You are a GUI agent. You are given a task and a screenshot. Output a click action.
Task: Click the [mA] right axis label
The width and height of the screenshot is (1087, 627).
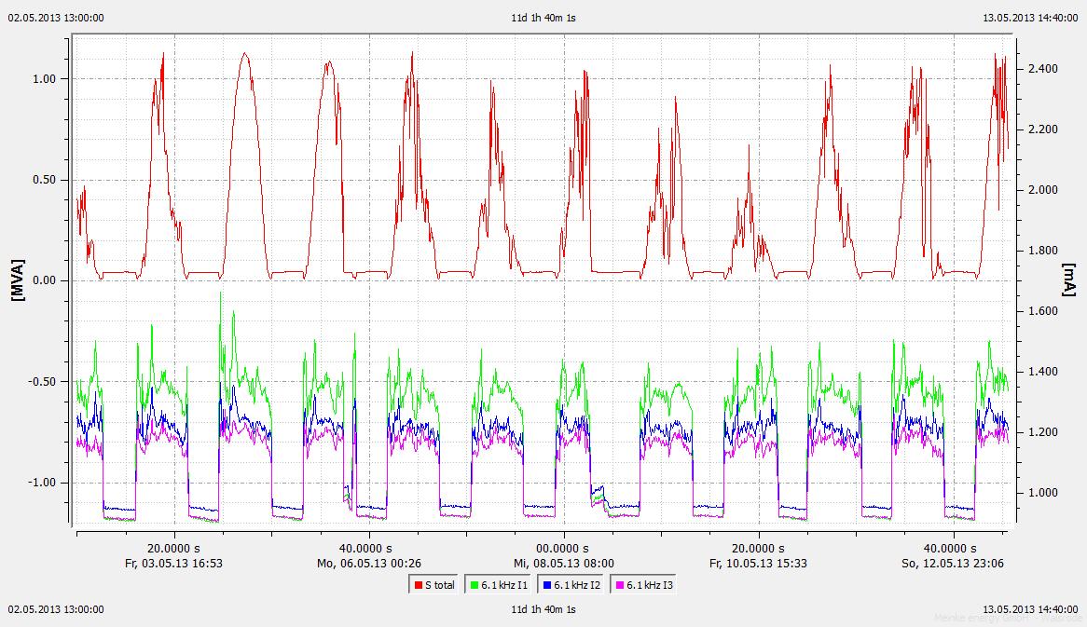pos(1068,280)
